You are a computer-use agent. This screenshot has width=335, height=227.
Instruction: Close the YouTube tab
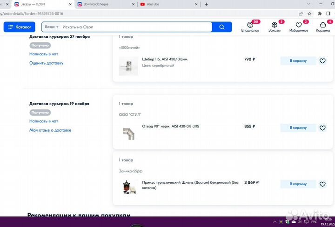pos(196,4)
